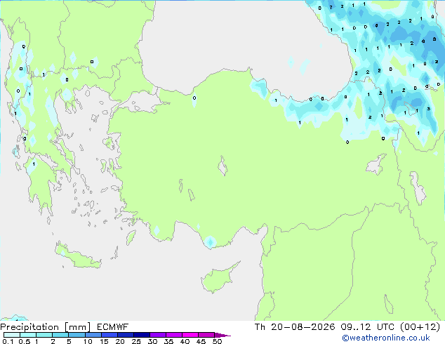The image size is (445, 344).
Task: Pick the 0.1 mm lightest legend swatch
Action: (12, 335)
